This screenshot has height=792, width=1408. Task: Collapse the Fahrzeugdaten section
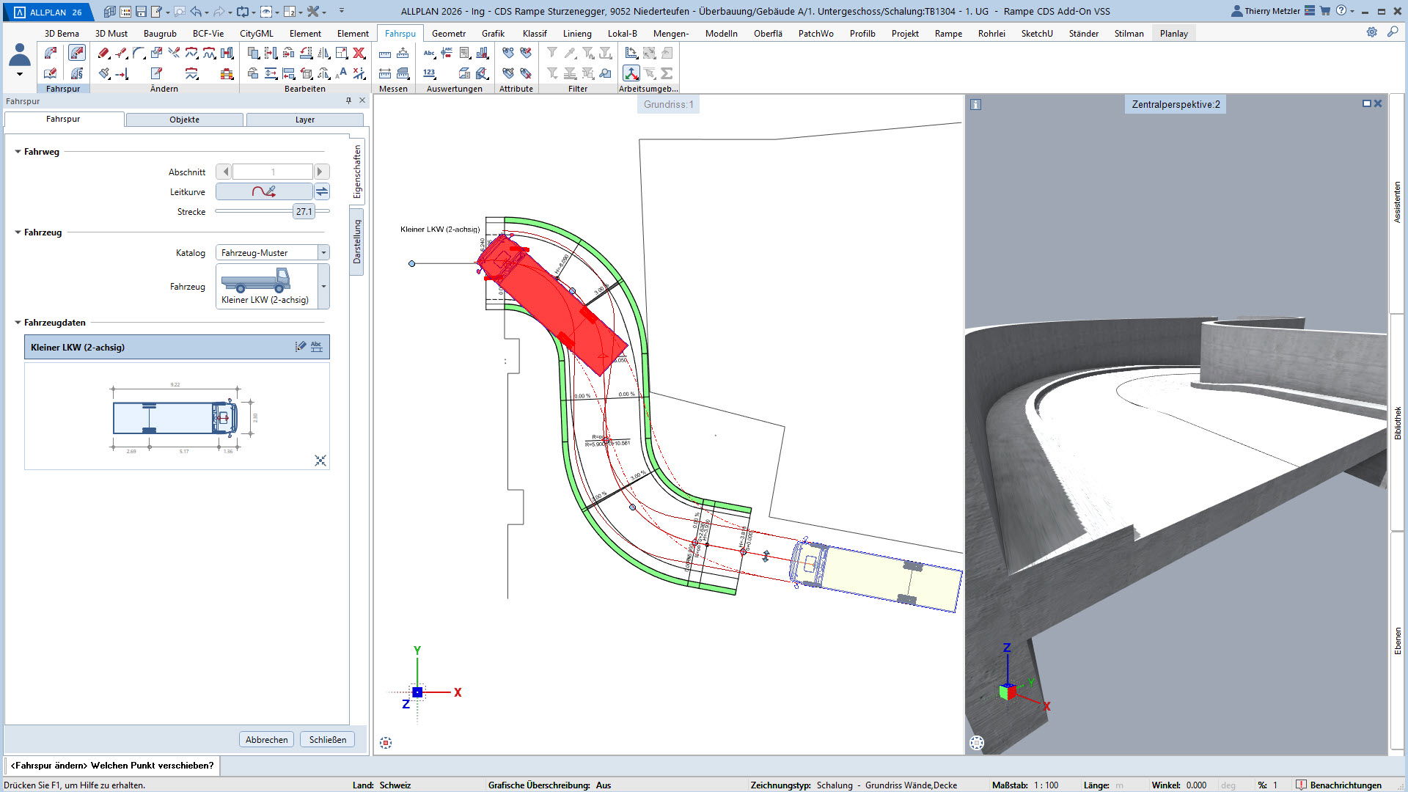click(18, 323)
